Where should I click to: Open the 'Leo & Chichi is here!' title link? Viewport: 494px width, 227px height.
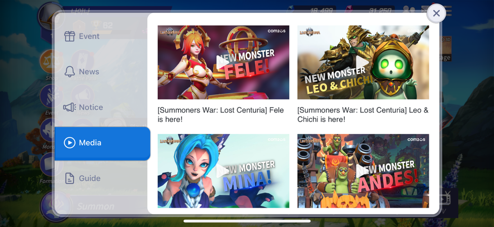click(x=363, y=115)
